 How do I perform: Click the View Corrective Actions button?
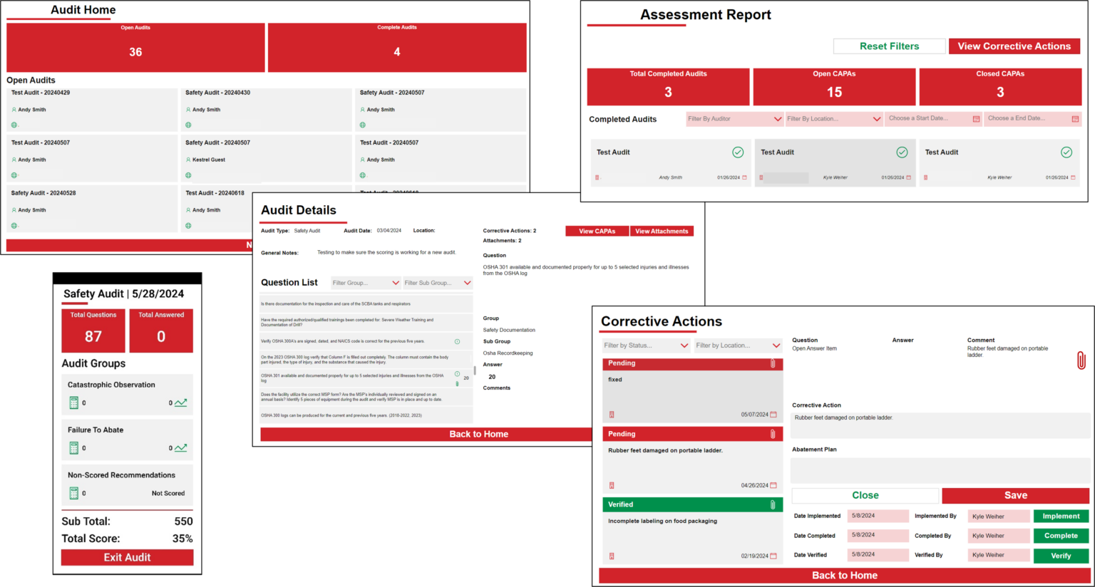1014,46
